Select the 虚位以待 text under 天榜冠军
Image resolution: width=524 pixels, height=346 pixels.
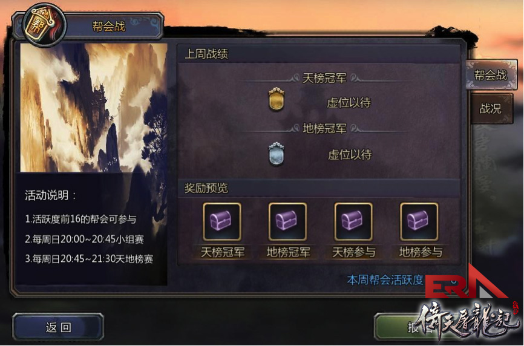(x=349, y=102)
